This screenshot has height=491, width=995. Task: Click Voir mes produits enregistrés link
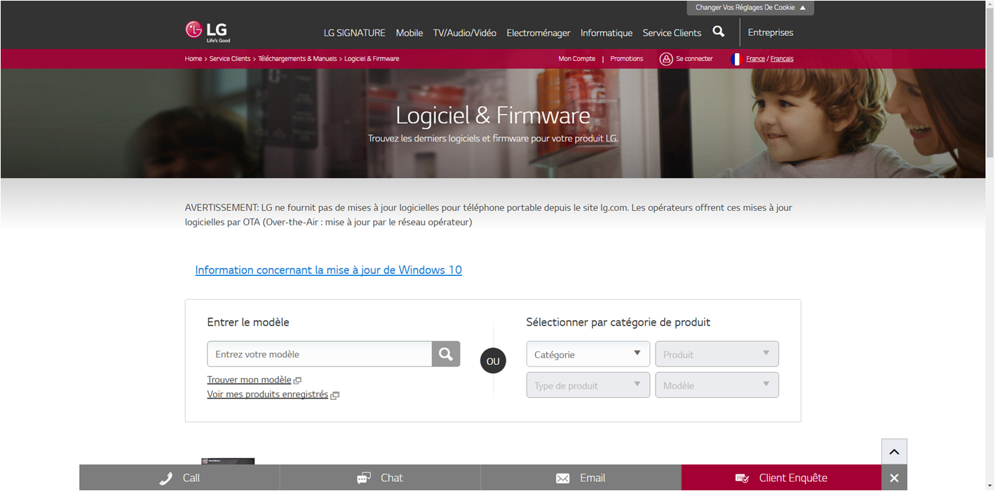pos(267,394)
